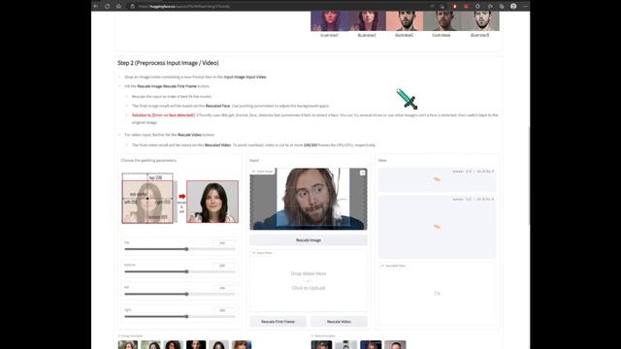621x349 pixels.
Task: Select the illustration4 style thumbnail
Action: [441, 21]
